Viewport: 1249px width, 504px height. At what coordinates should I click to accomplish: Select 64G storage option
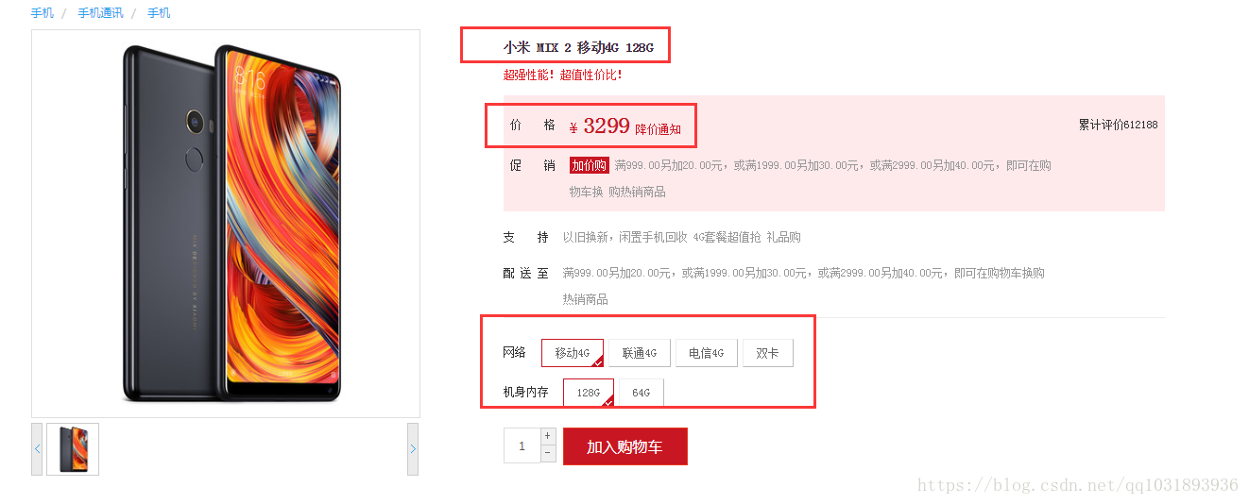coord(642,393)
